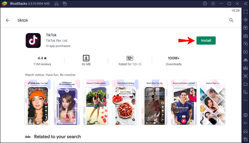Click the two-rectangles icon under the sidebar folder icon
The height and width of the screenshot is (143, 249).
click(245, 92)
